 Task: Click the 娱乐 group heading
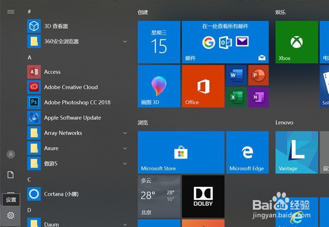click(281, 12)
